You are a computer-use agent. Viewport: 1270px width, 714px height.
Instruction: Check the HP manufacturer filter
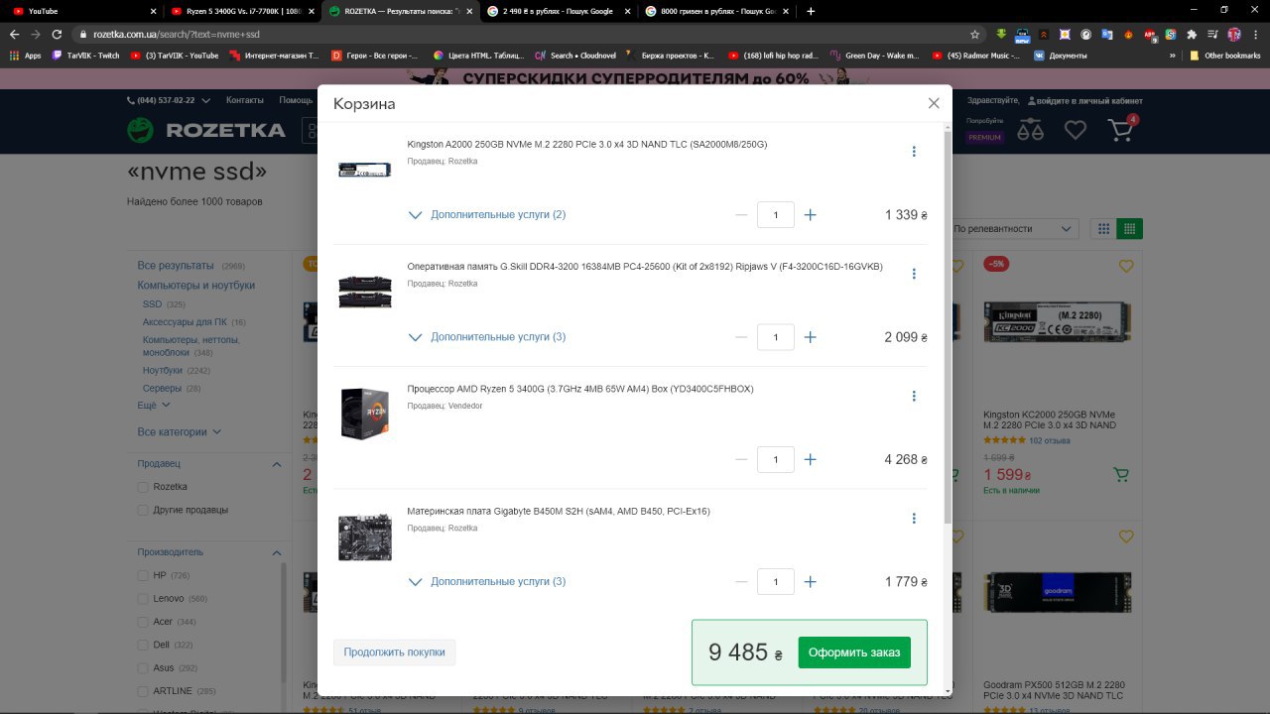[143, 575]
